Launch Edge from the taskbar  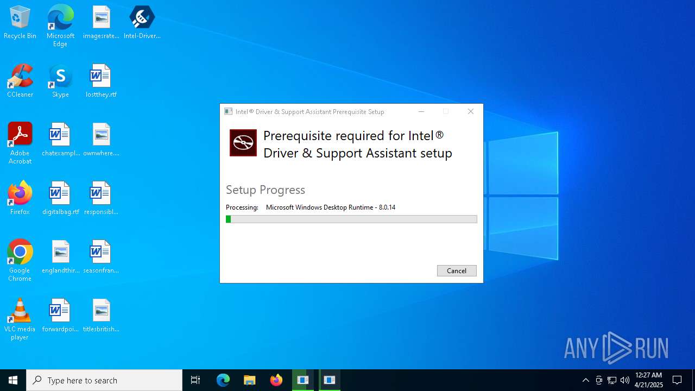223,380
